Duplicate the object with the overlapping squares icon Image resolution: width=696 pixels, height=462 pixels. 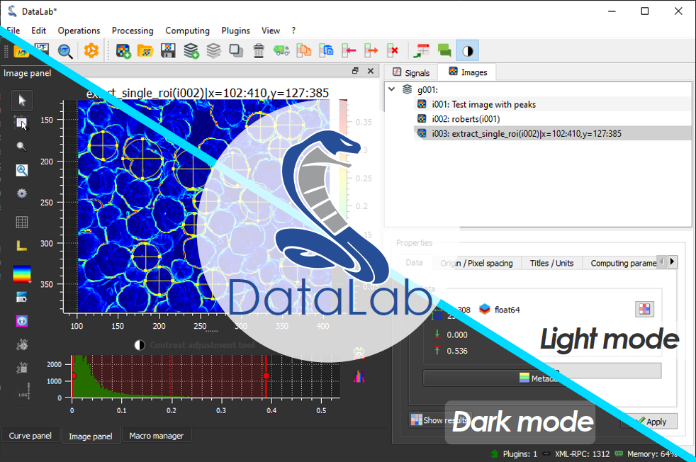(x=236, y=50)
